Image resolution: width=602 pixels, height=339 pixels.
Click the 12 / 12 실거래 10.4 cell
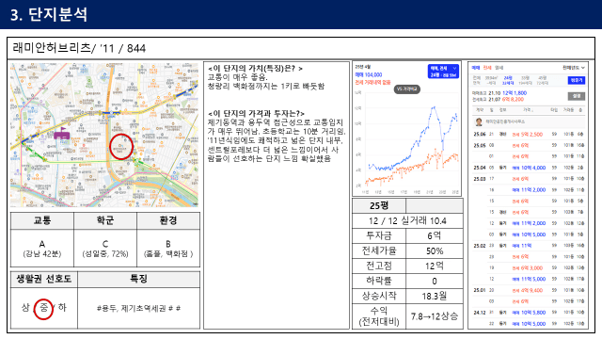click(x=407, y=221)
